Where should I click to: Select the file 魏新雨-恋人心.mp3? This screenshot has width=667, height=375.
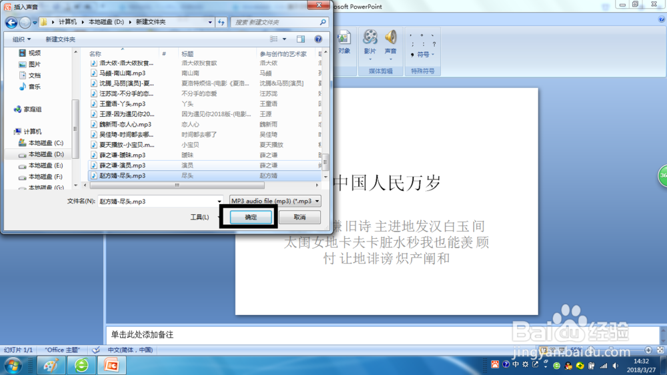125,124
